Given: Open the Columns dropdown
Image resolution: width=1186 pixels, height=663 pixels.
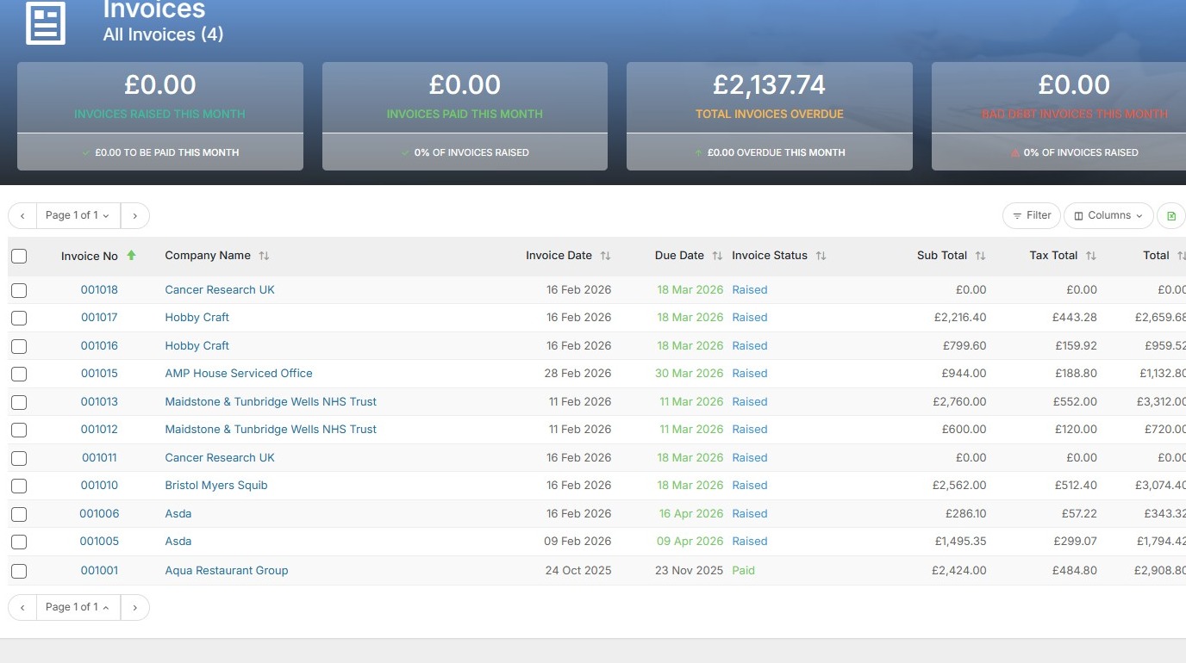Looking at the screenshot, I should (1108, 215).
